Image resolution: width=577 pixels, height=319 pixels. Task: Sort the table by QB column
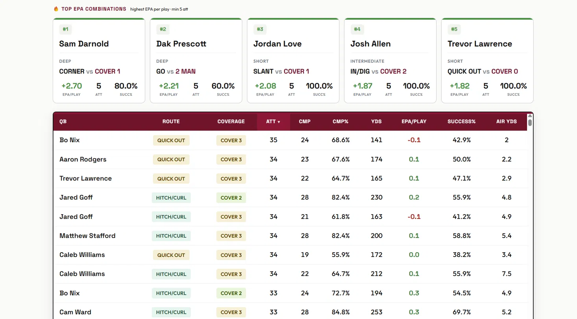[63, 121]
